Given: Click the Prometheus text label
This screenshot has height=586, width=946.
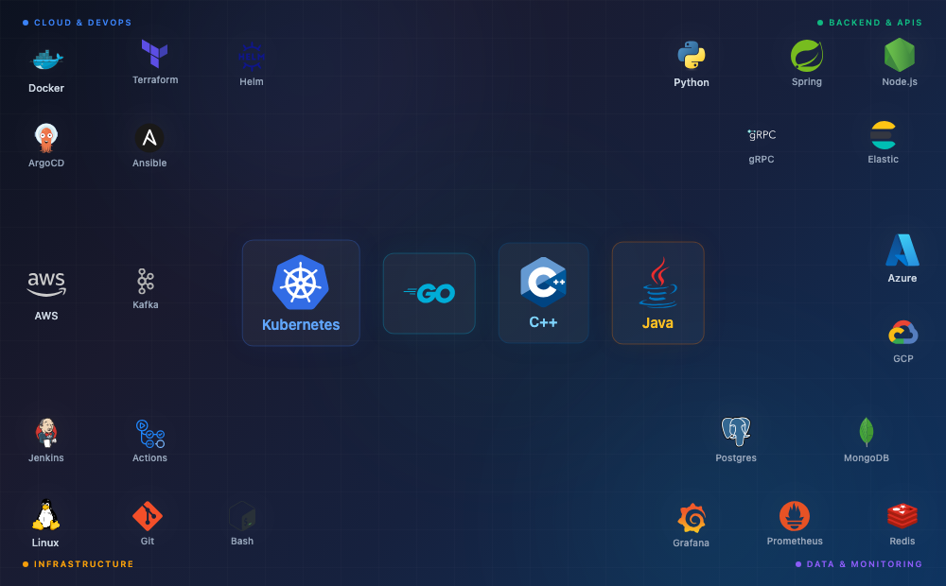Looking at the screenshot, I should pos(795,542).
